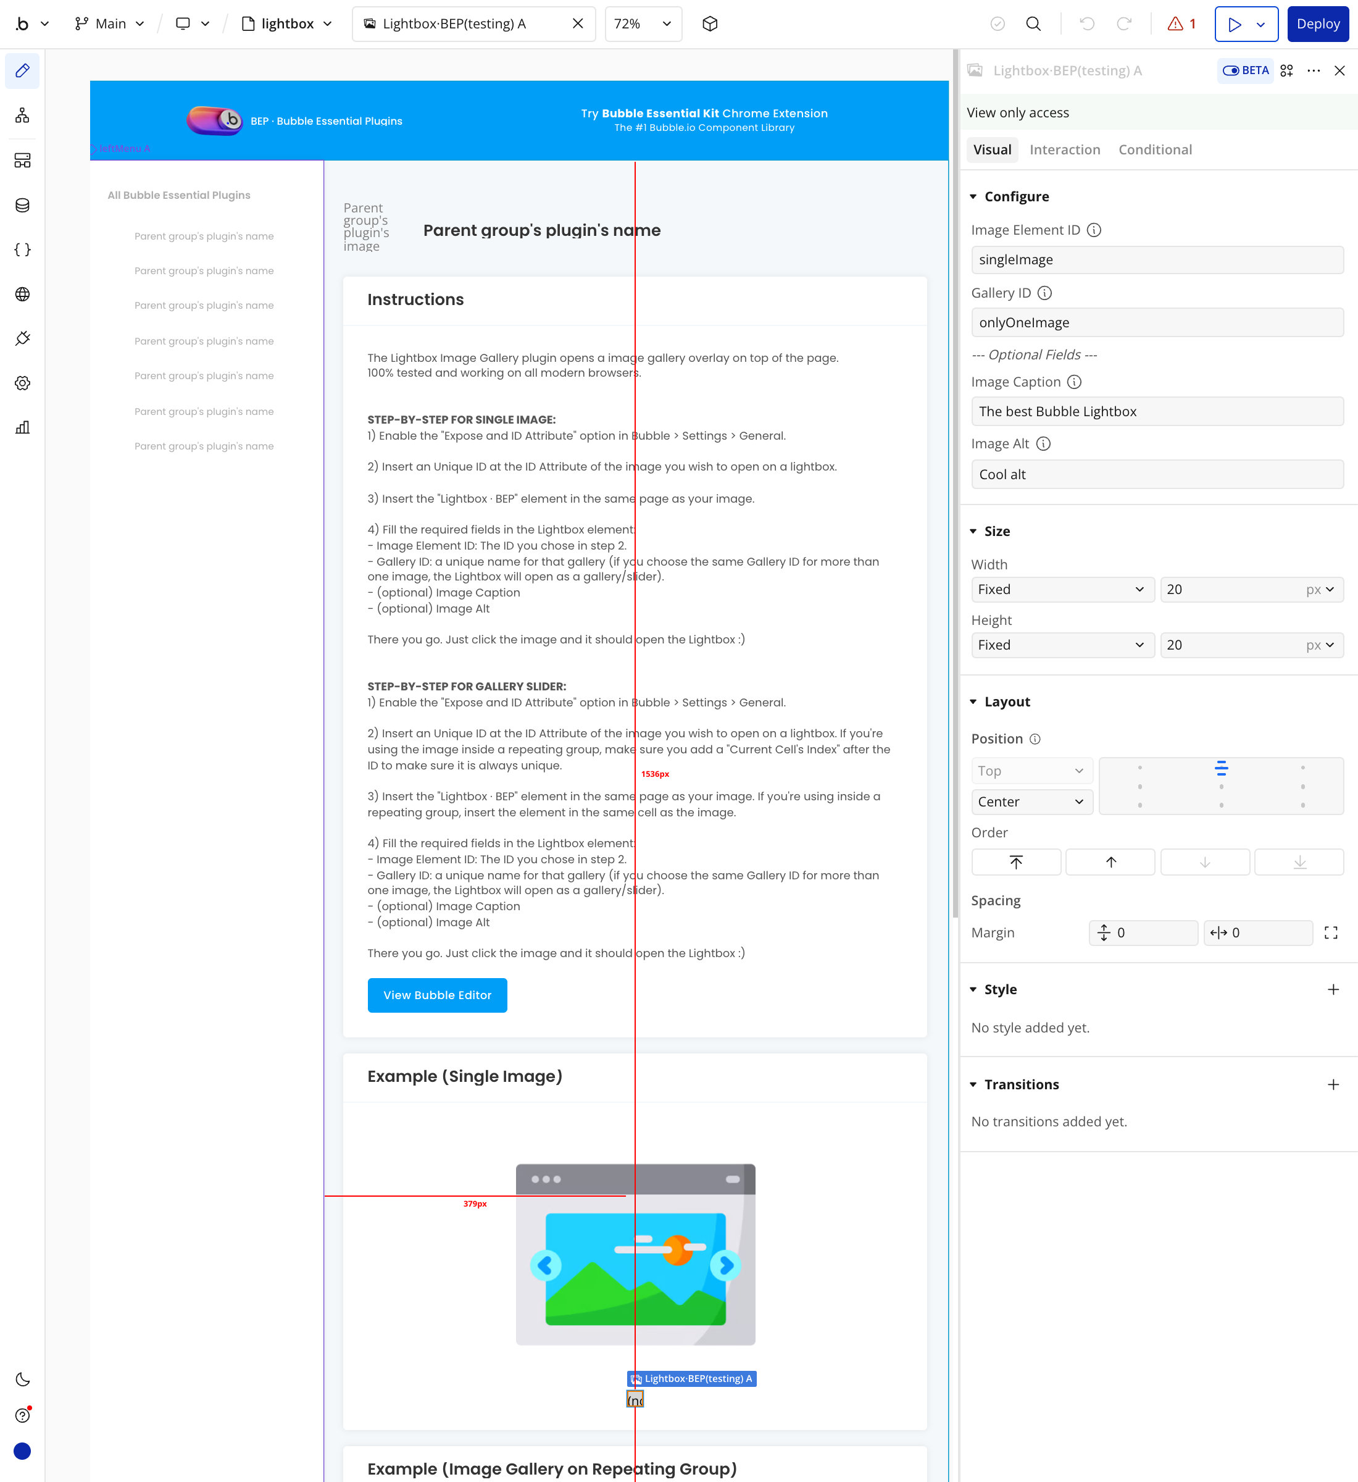Click the Image Alt info icon
Viewport: 1358px width, 1482px height.
click(1043, 443)
